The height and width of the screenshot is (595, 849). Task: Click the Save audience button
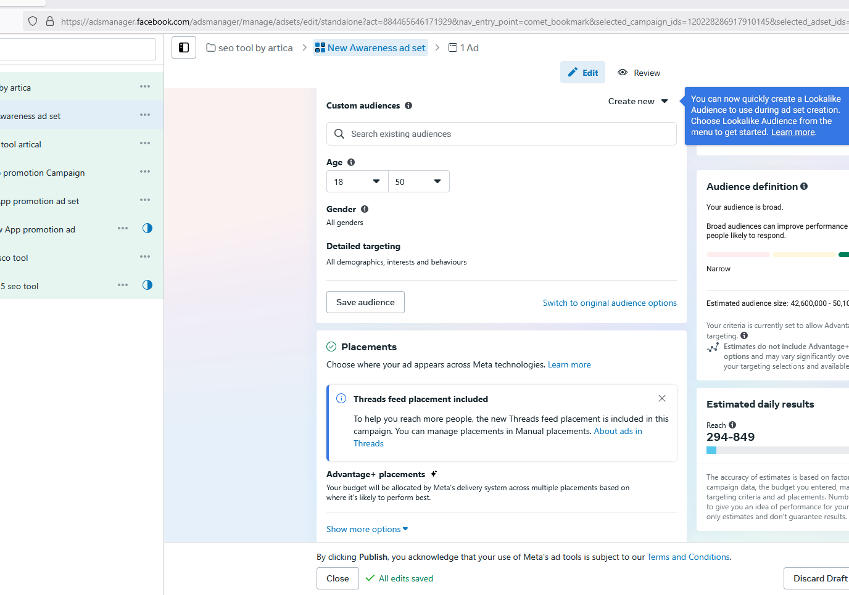point(365,302)
